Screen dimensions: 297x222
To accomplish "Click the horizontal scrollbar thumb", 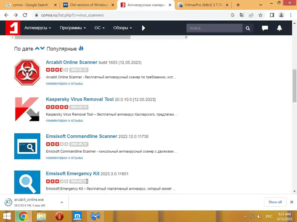I will 73,37.
